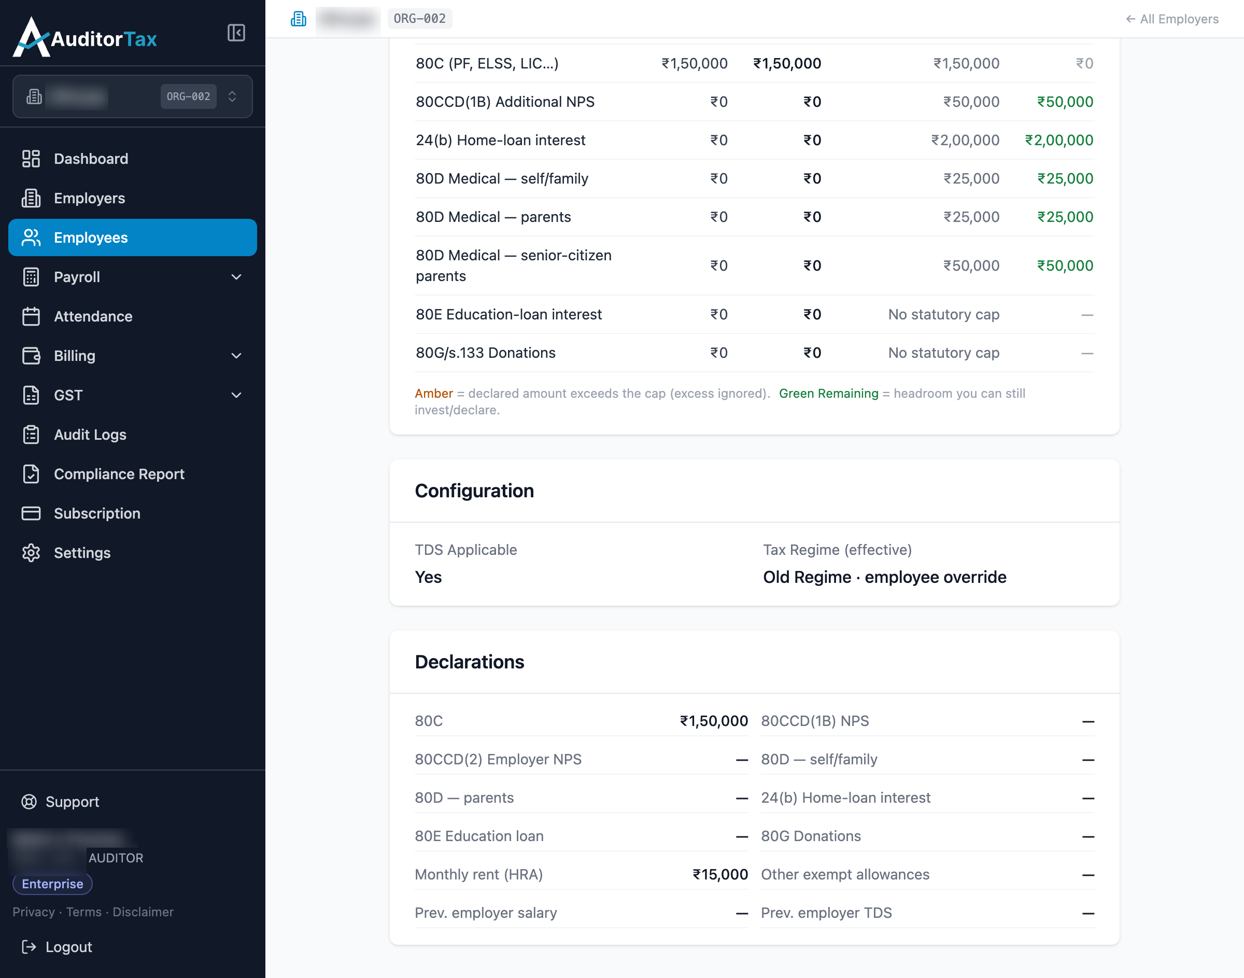Screen dimensions: 1244x978
Task: Select the 80C (PF, ELSS, LIC...) row label
Action: [487, 64]
